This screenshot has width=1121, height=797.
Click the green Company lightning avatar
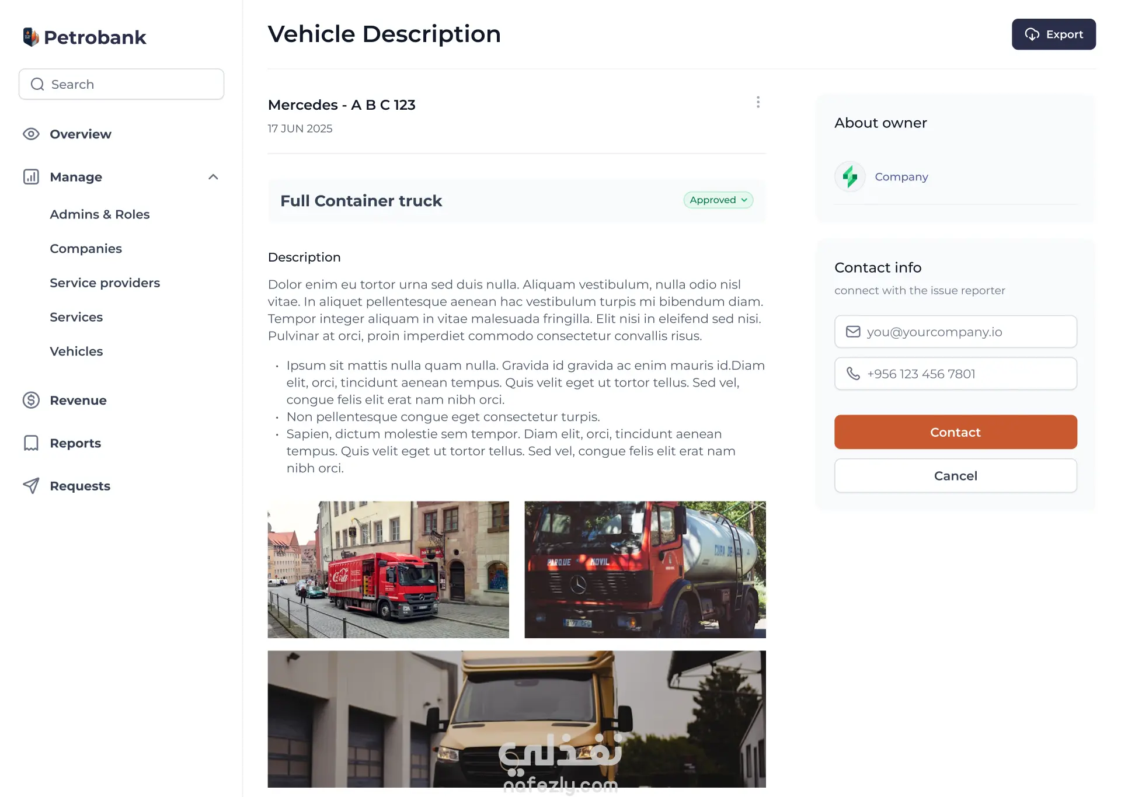850,176
